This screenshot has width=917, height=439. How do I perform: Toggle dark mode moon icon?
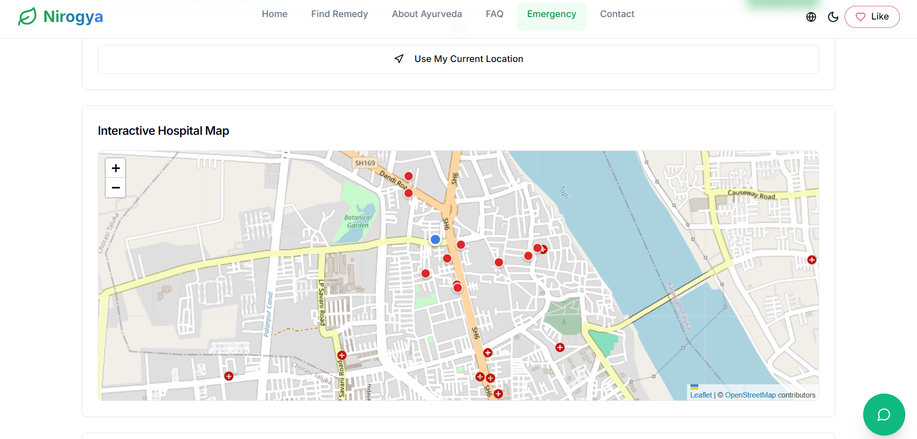click(x=833, y=17)
